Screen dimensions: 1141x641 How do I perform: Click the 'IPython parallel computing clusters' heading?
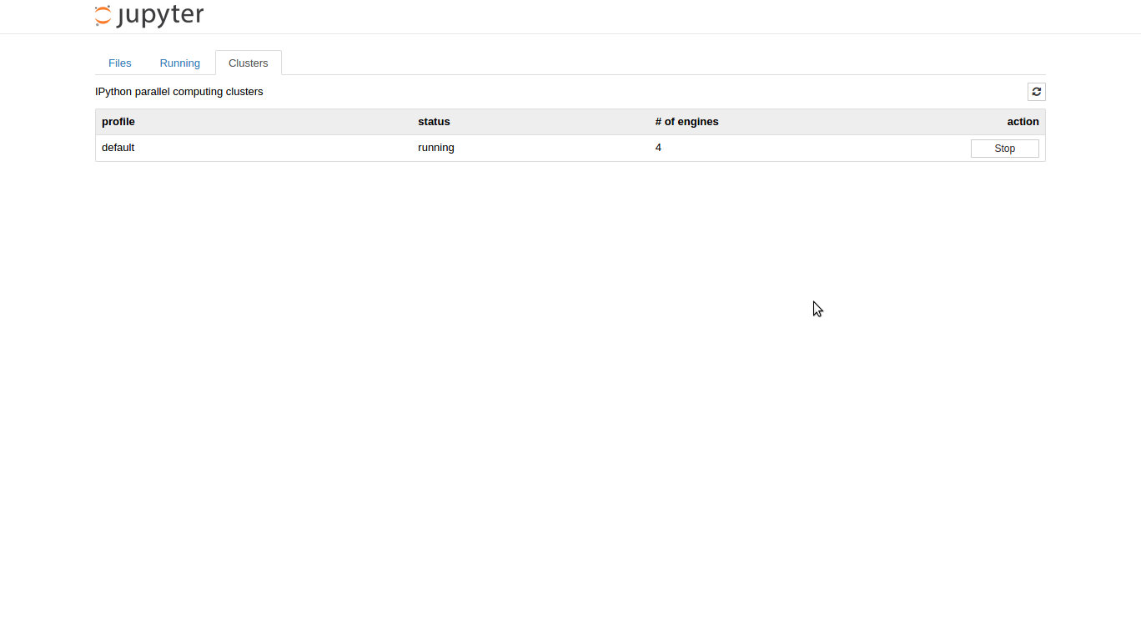pos(179,92)
